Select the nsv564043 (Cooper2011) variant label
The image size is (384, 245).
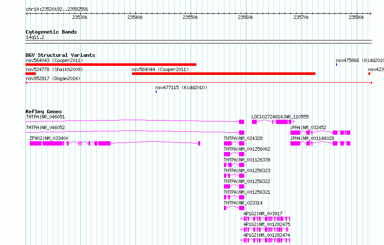[x=54, y=60]
